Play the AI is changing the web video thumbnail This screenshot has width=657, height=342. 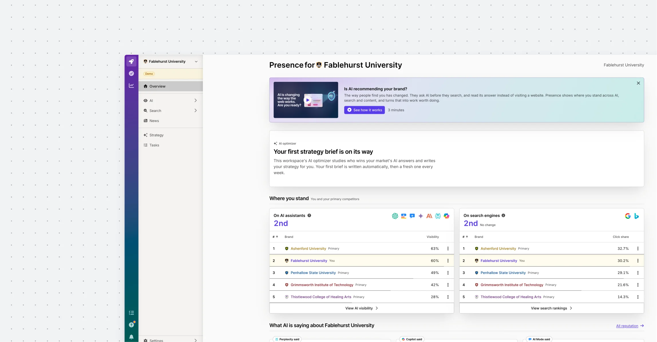306,100
